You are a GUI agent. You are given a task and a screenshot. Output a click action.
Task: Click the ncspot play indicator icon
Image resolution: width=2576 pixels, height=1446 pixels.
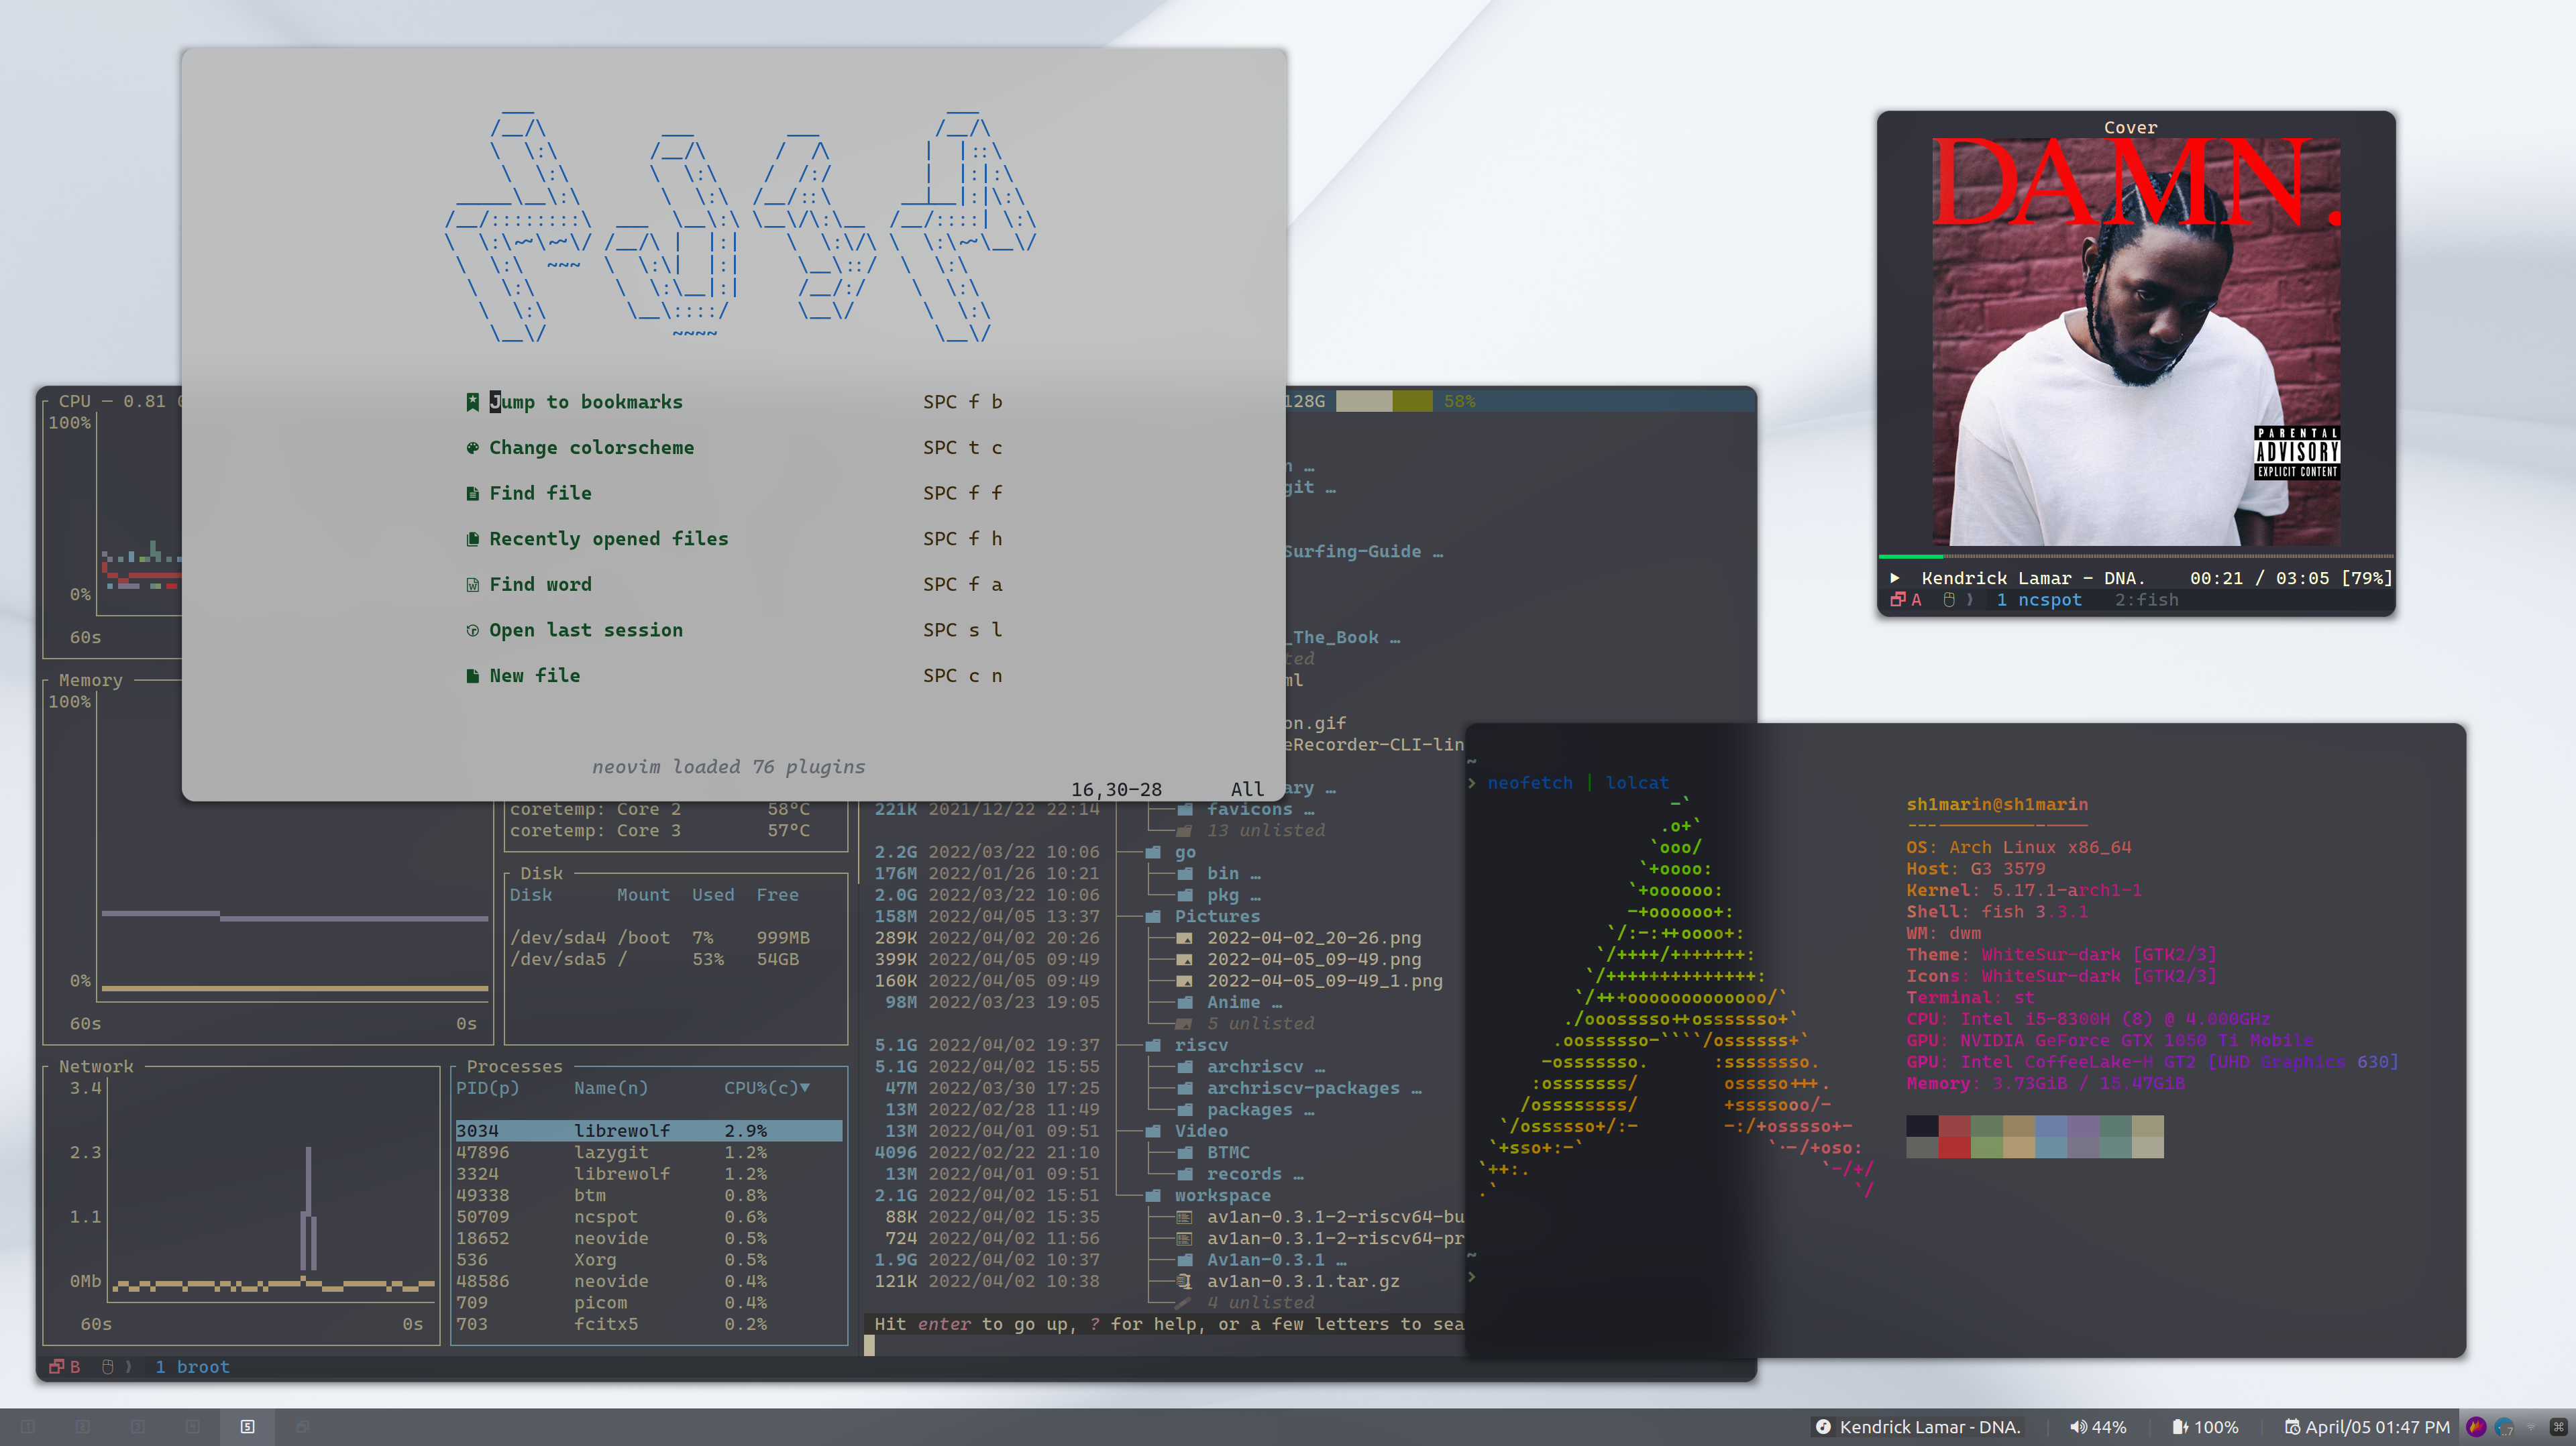tap(1894, 578)
